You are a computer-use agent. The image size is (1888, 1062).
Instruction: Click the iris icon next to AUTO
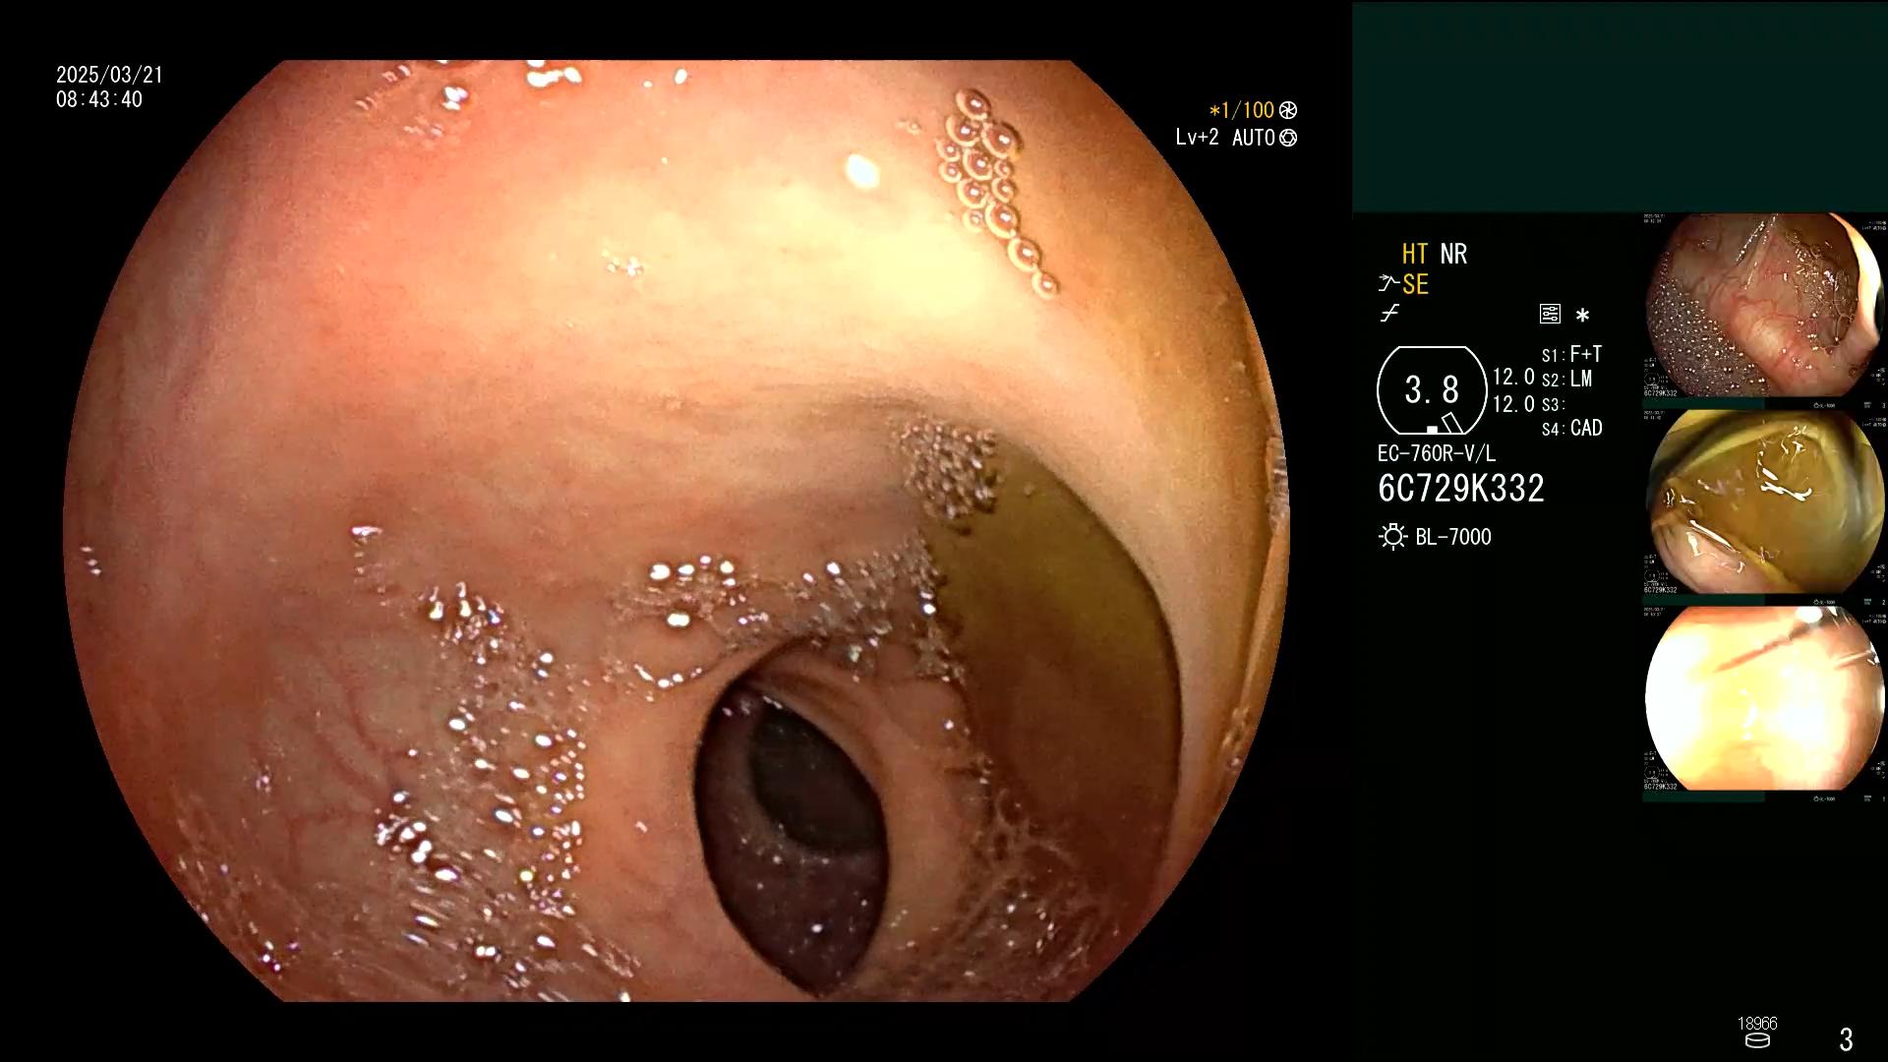tap(1288, 138)
